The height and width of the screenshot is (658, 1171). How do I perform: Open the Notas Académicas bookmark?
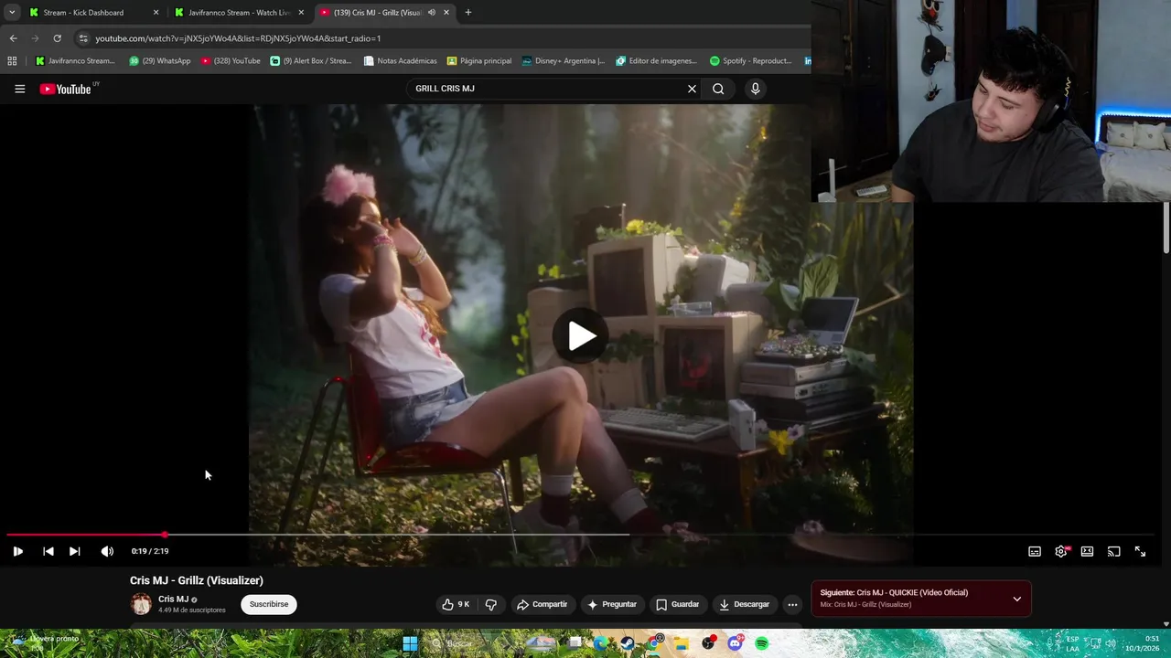401,61
